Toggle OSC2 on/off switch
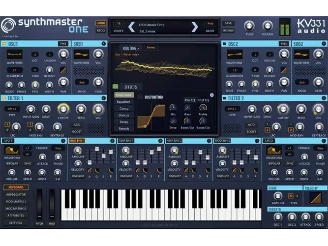Image resolution: width=328 pixels, height=246 pixels. [x=224, y=44]
